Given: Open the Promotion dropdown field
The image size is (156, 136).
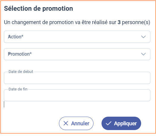Looking at the screenshot, I should [77, 54].
